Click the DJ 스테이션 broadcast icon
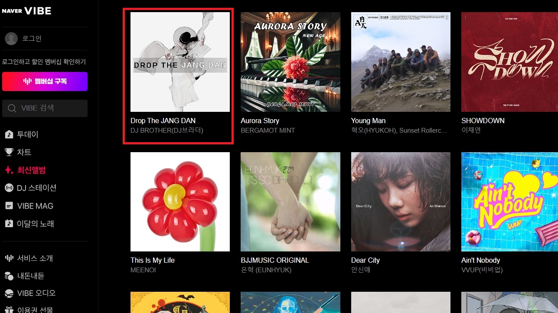 pos(9,188)
